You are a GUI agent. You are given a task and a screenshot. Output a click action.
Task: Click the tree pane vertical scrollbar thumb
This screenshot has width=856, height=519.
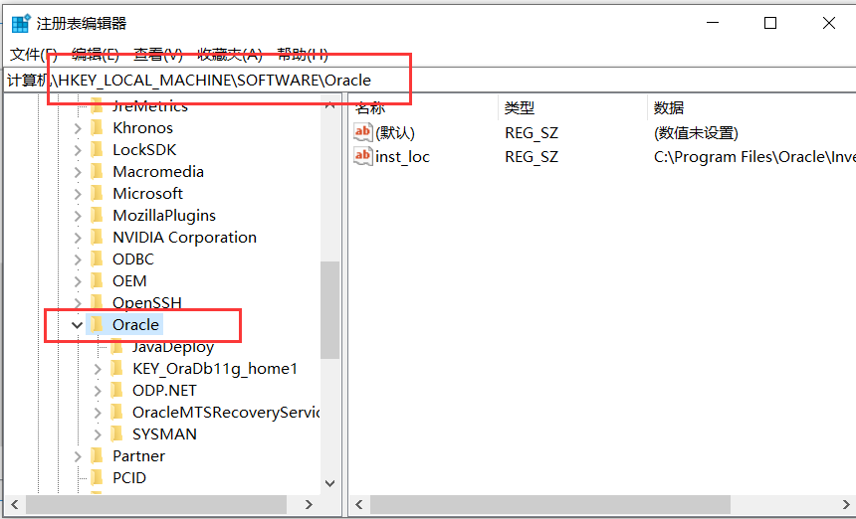tap(329, 309)
